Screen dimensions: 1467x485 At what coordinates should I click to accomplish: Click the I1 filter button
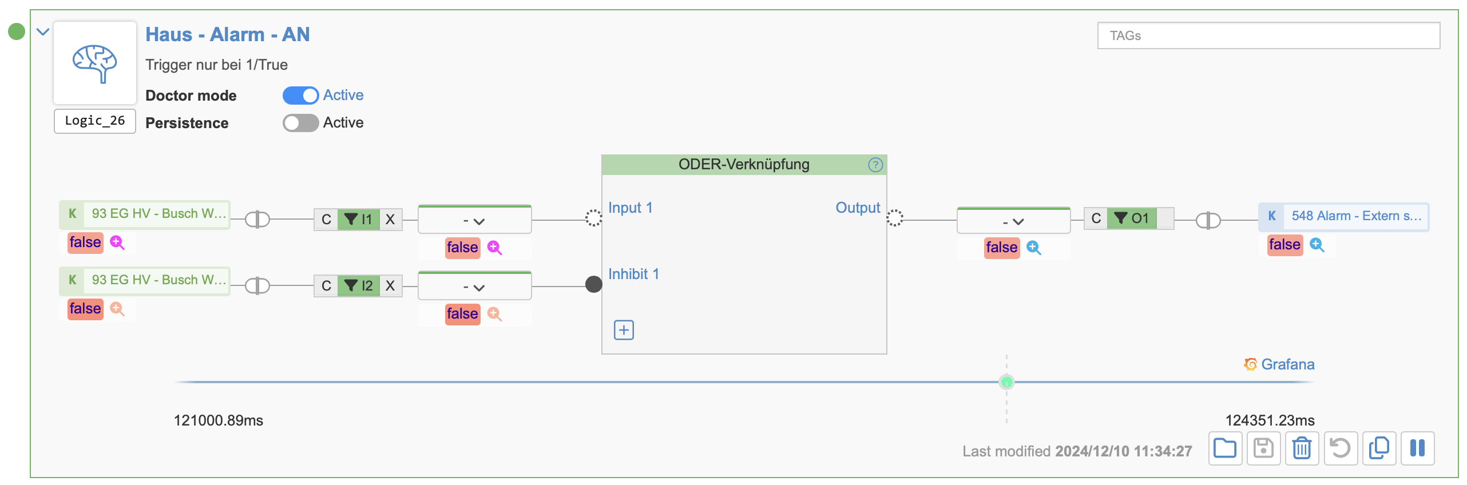[x=359, y=220]
